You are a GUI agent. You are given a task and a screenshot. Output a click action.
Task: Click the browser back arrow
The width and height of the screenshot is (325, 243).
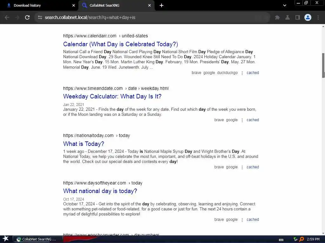[7, 18]
